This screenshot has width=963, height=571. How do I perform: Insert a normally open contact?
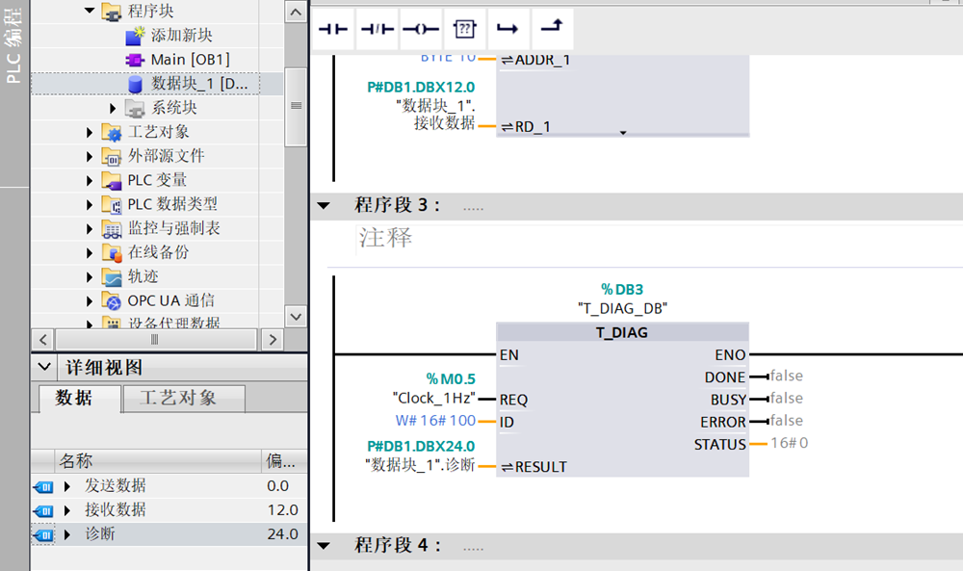coord(333,29)
